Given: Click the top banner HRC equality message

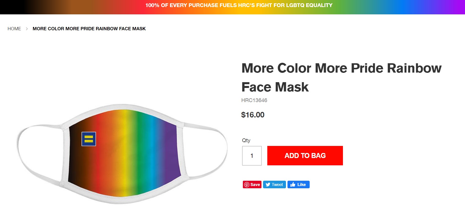Looking at the screenshot, I should [239, 5].
